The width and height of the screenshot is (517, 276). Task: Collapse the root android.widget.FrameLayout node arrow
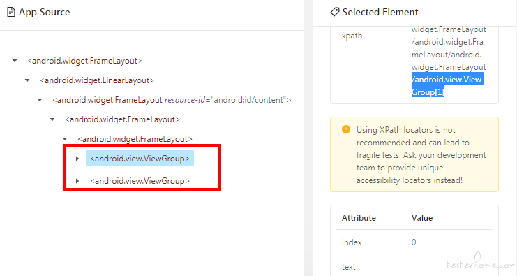15,61
